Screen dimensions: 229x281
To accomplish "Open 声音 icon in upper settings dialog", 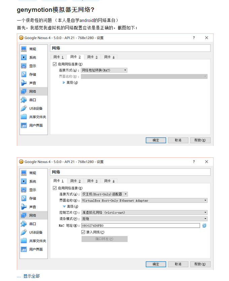I will [x=24, y=83].
